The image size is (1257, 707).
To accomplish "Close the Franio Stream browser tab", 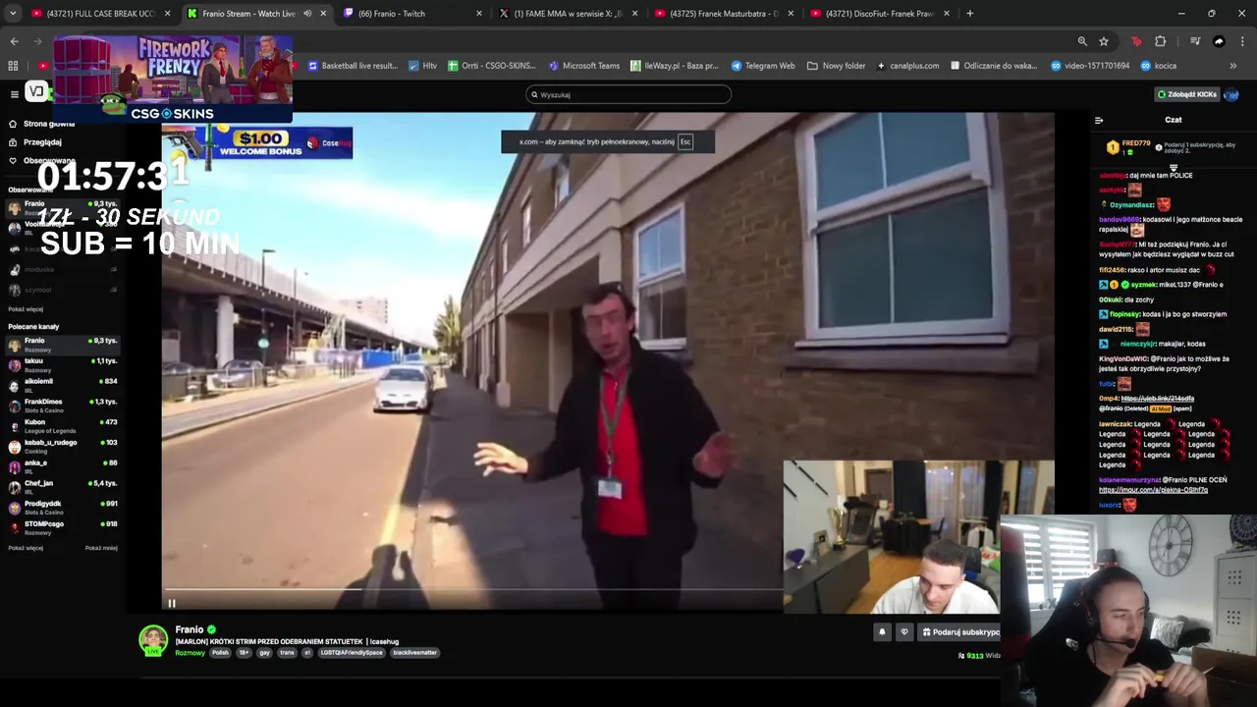I will pos(323,14).
